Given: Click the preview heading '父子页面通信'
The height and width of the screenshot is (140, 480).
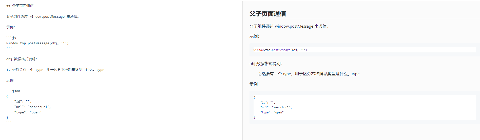Looking at the screenshot, I should 268,14.
